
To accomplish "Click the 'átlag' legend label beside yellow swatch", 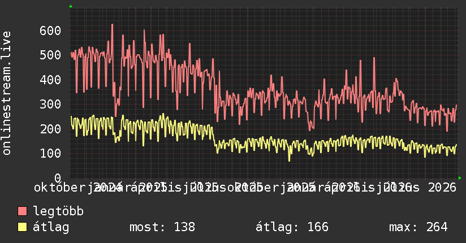I will click(51, 227).
